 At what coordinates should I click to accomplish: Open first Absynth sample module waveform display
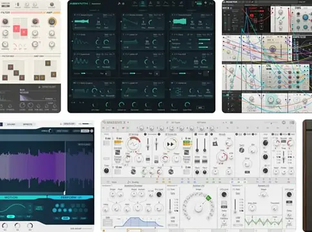coord(82,21)
